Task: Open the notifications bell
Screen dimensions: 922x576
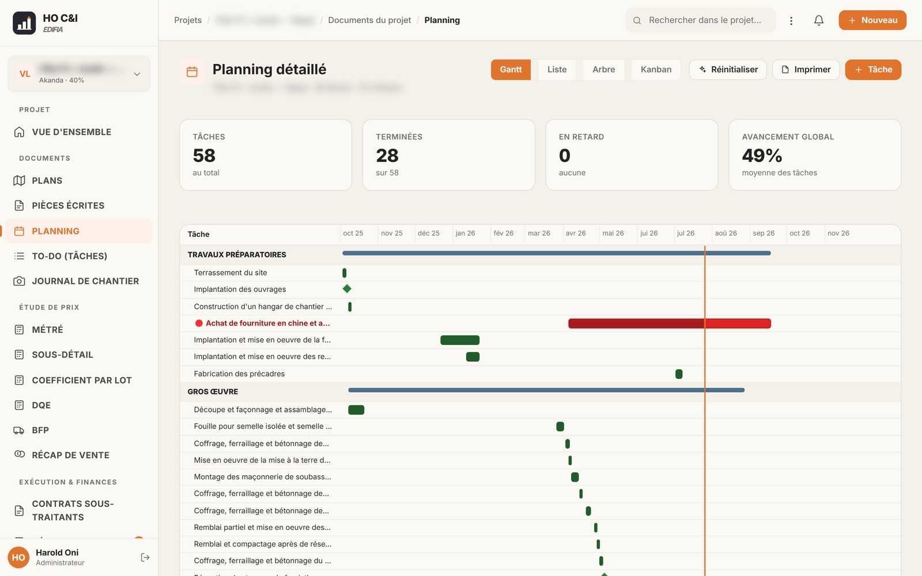Action: [x=818, y=21]
